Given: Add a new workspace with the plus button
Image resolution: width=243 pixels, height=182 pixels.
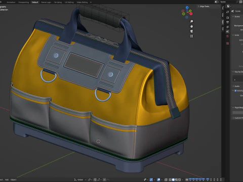Looking at the screenshot, I should point(91,3).
